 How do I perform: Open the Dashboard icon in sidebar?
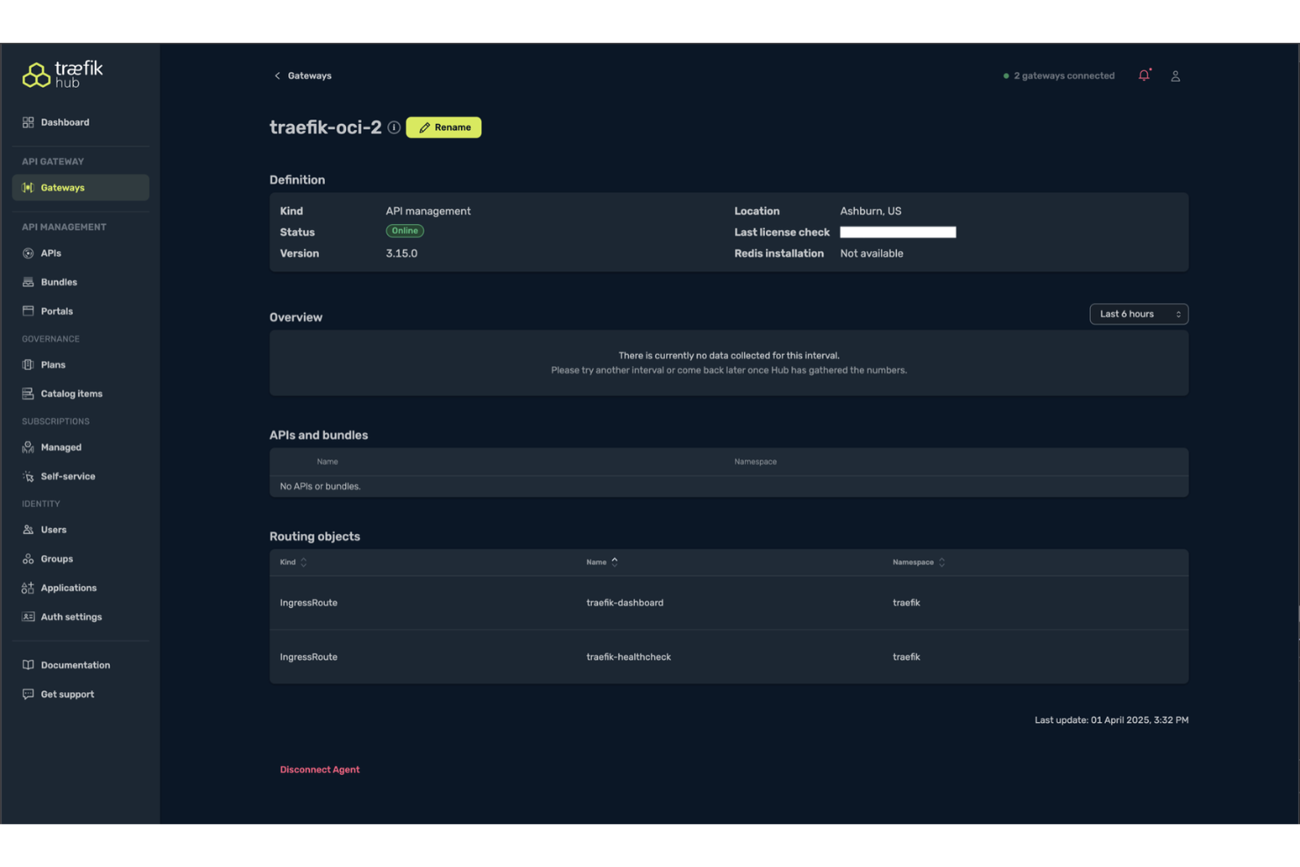[x=28, y=122]
